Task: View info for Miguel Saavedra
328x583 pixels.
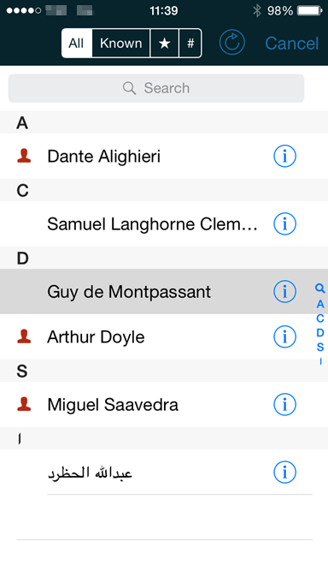Action: click(284, 405)
